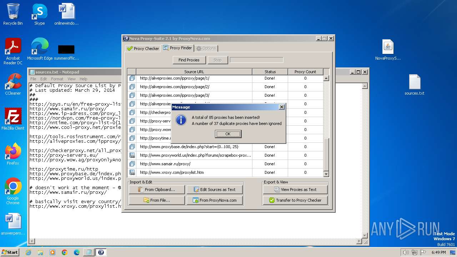Click link icon for xroxy.com row

[x=132, y=172]
